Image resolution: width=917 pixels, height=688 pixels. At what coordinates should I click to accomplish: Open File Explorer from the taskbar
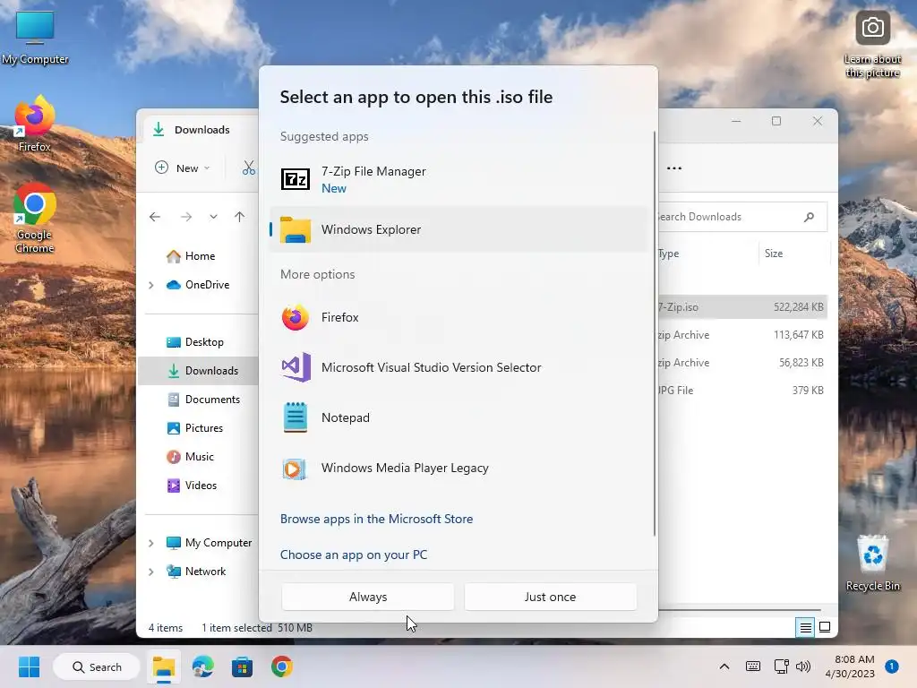click(164, 666)
